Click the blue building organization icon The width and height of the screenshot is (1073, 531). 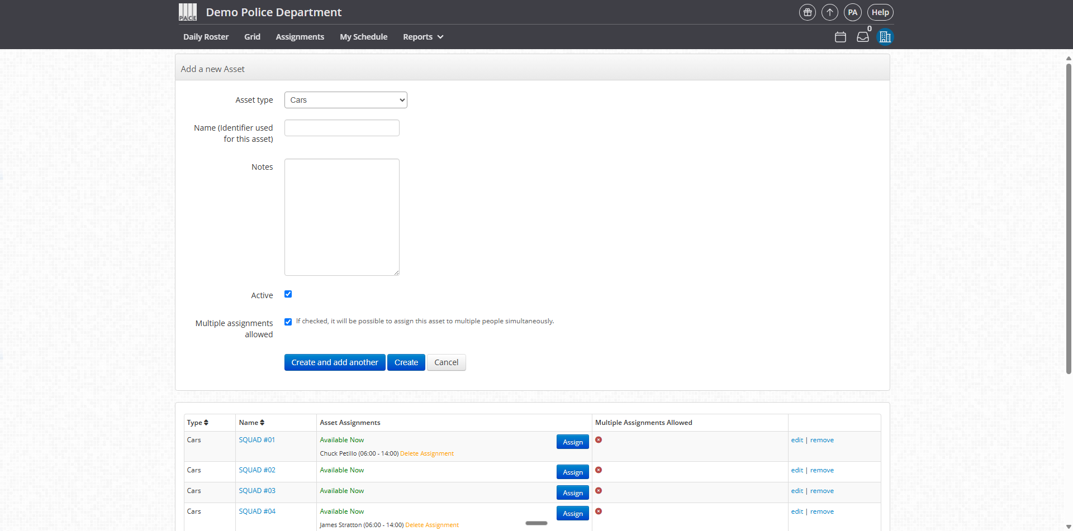coord(885,37)
